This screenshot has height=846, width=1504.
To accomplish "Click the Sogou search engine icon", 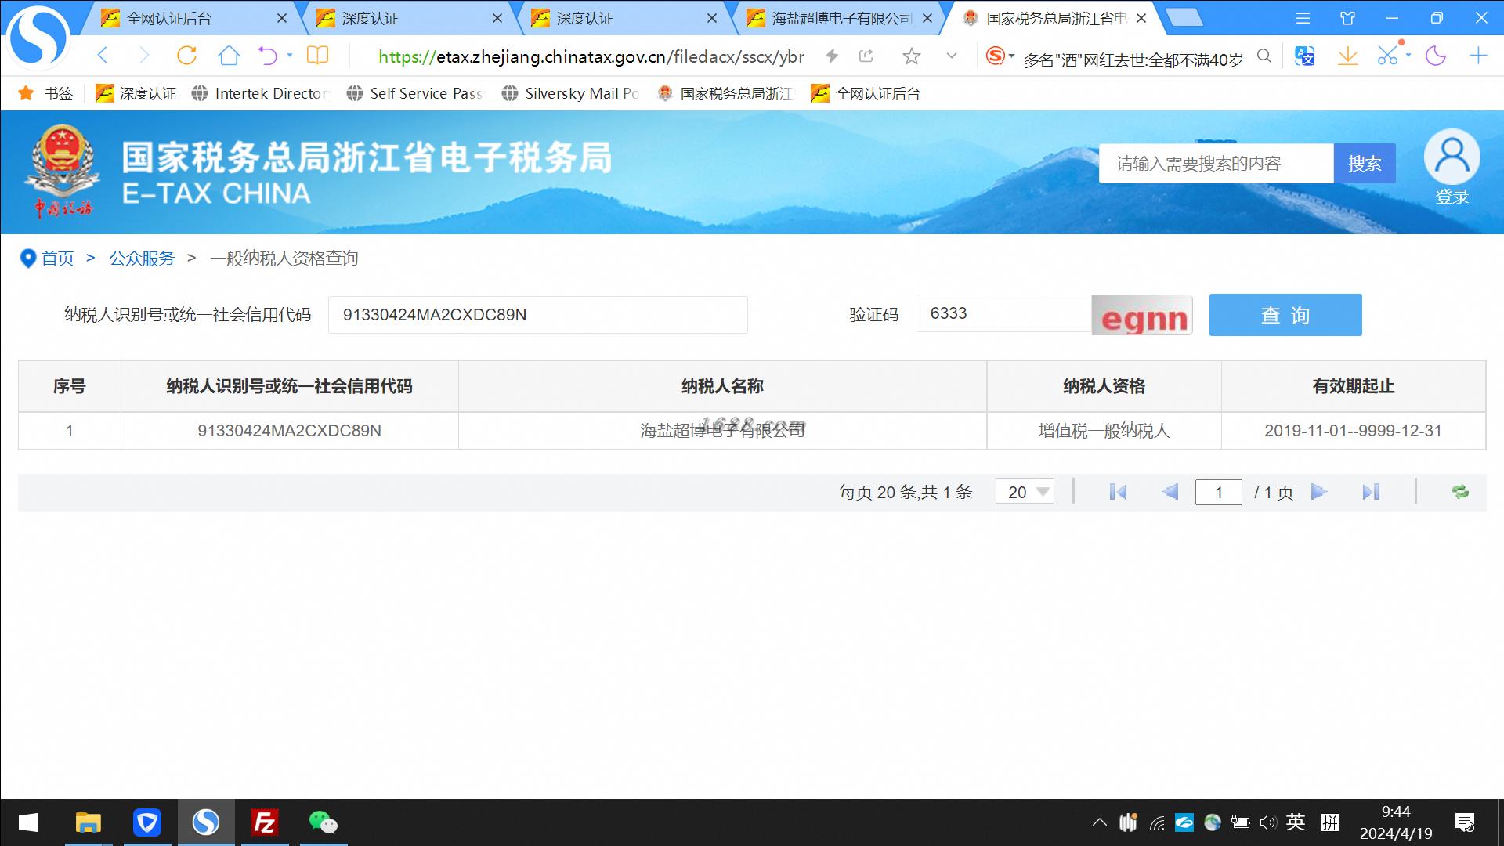I will [x=996, y=56].
